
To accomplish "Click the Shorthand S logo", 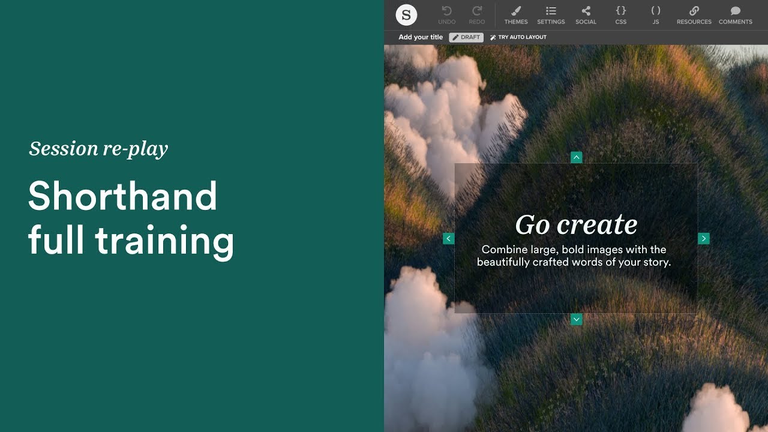I will [x=406, y=15].
